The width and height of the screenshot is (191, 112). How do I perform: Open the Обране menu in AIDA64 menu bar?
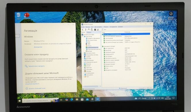tap(106, 27)
